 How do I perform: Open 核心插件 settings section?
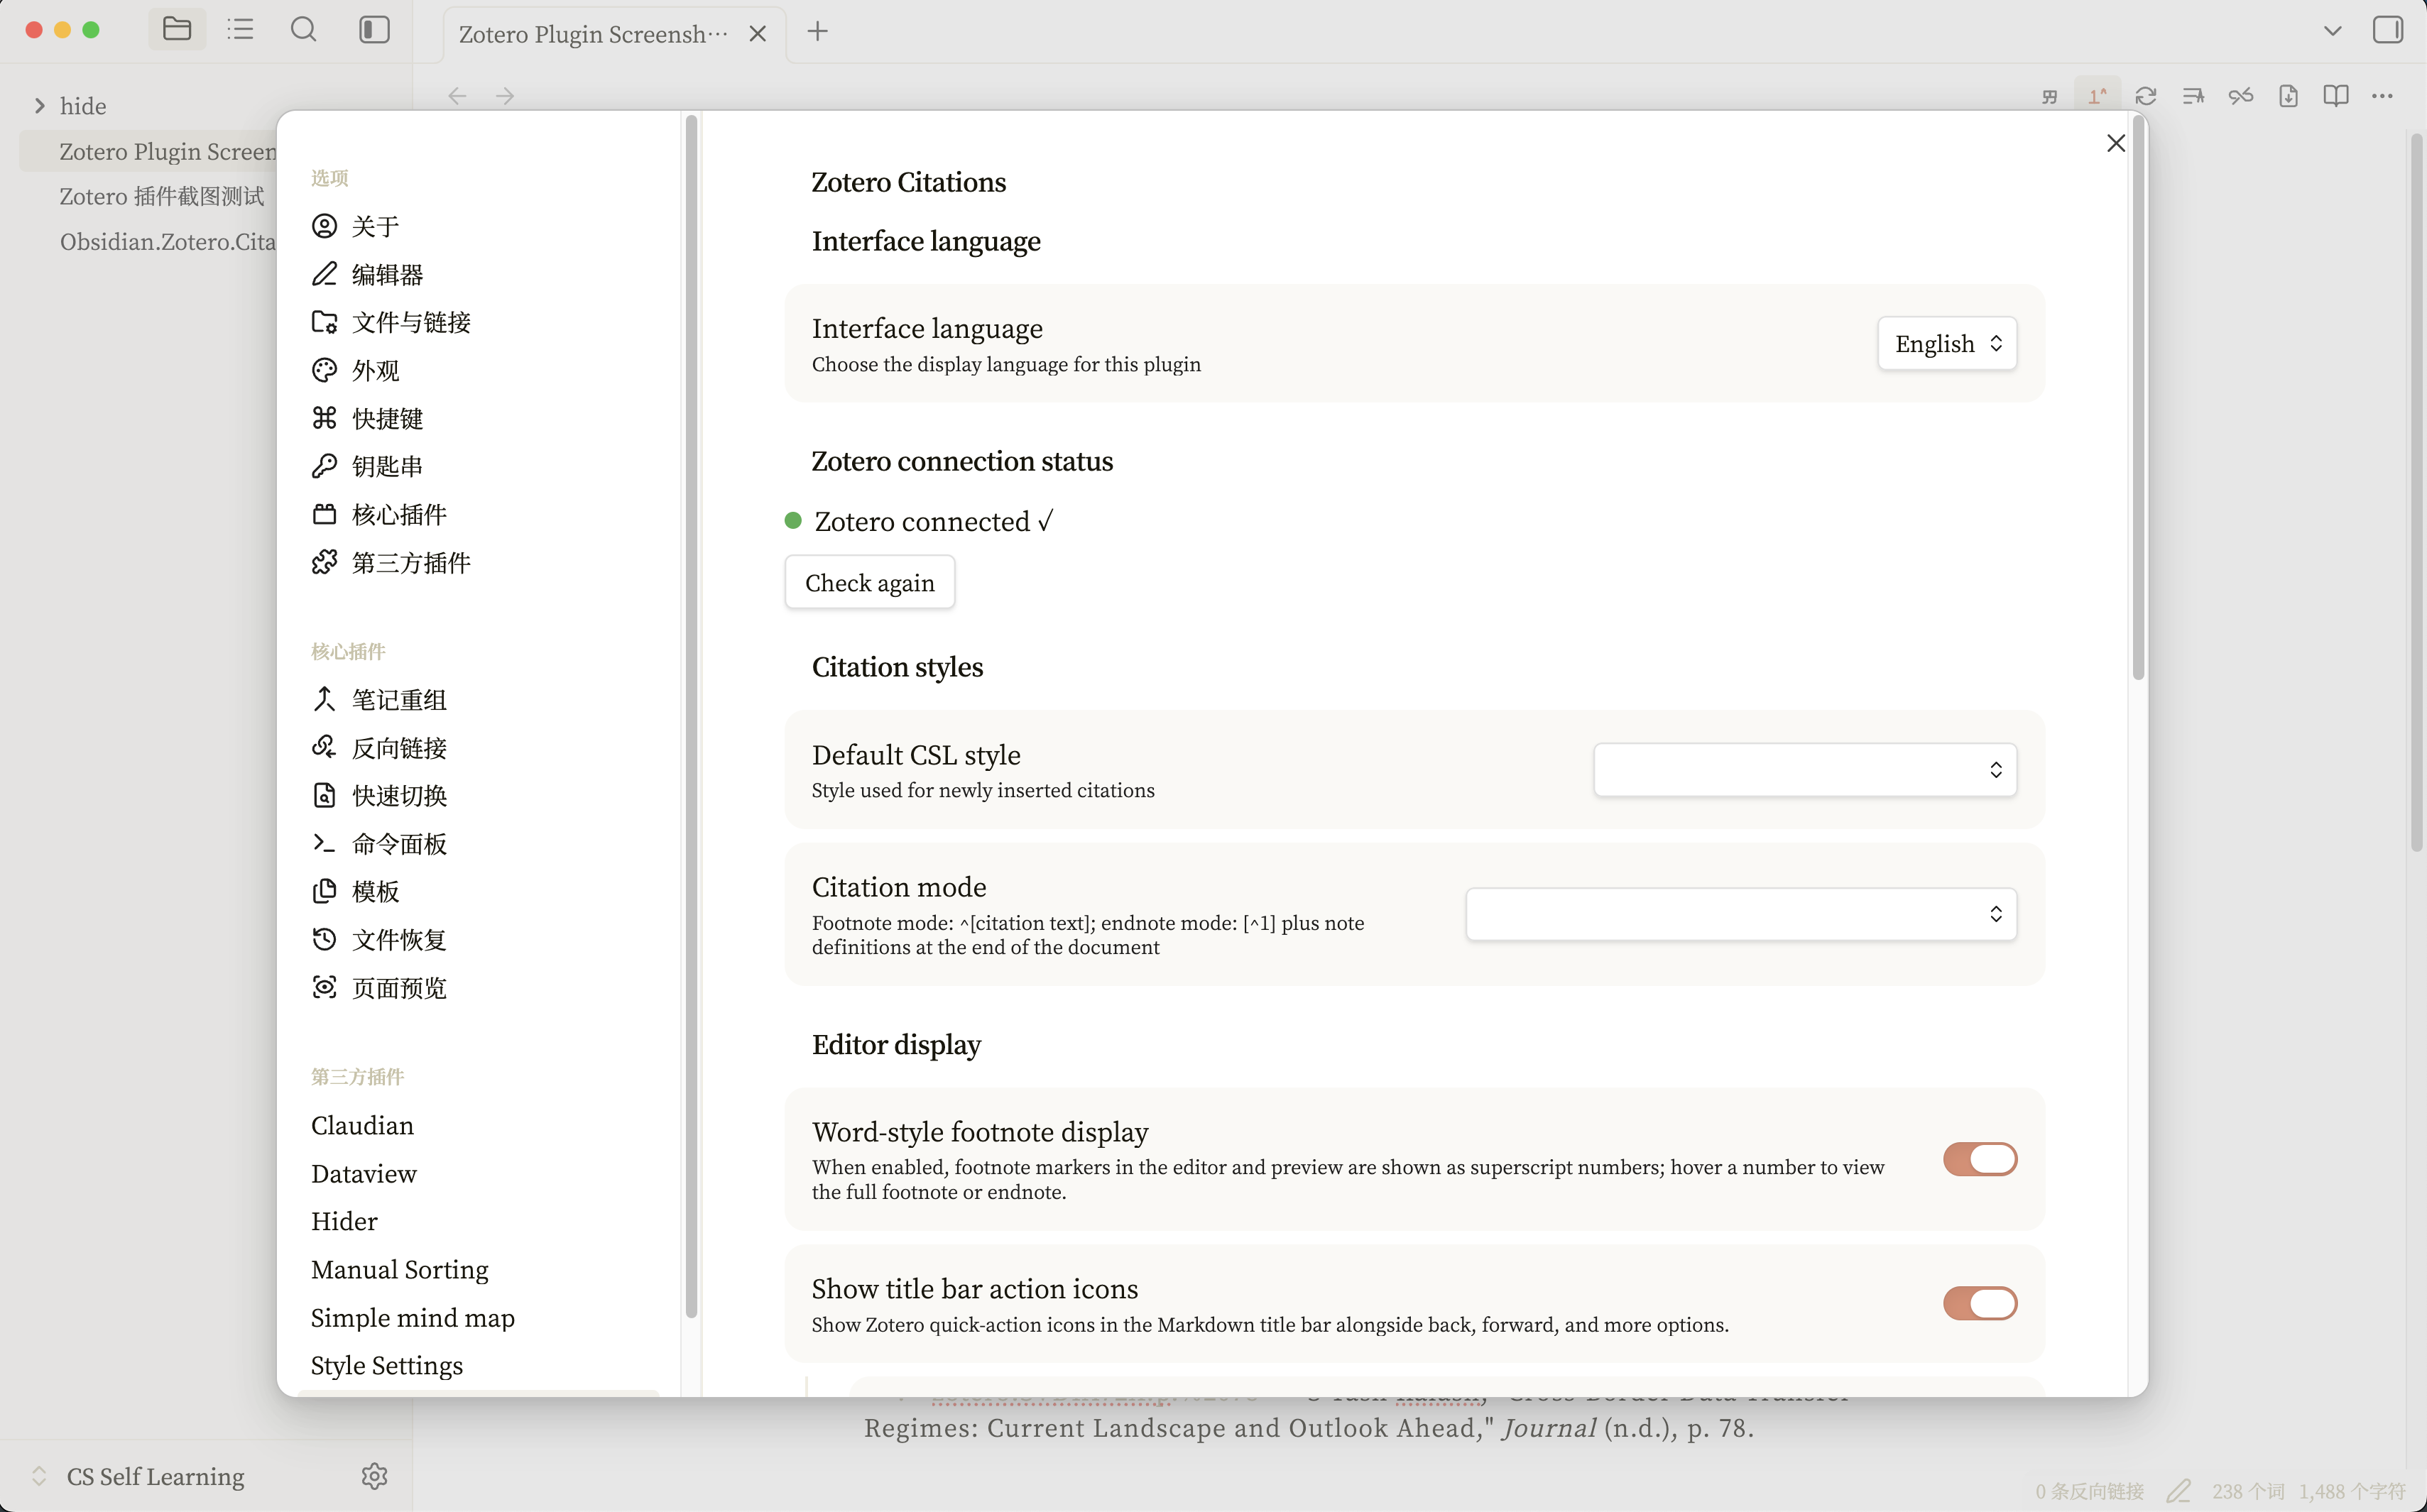pos(478,514)
